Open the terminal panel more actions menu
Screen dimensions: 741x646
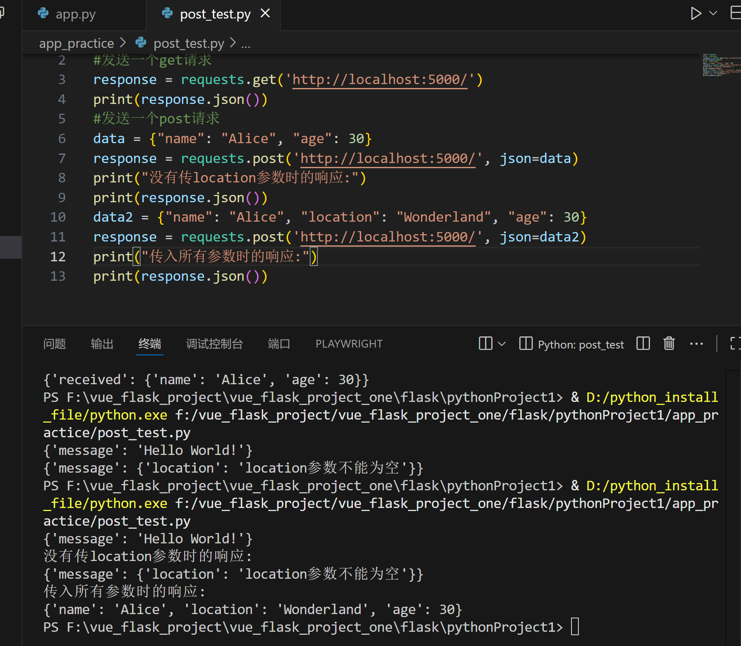[x=696, y=344]
